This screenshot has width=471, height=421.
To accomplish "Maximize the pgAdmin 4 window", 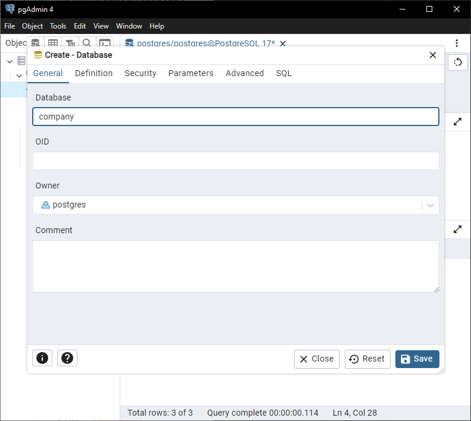I will [x=429, y=9].
